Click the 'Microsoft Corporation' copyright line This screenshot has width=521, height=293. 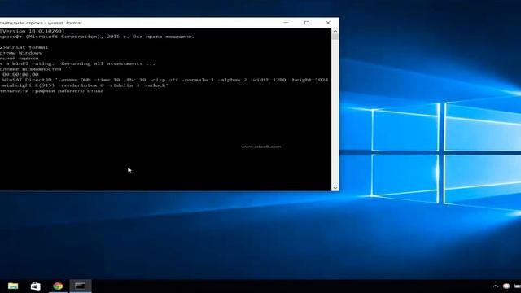97,37
